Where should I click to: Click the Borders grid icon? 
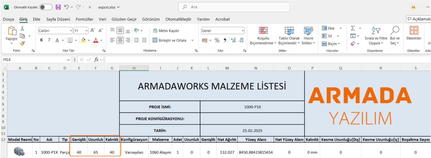70,40
